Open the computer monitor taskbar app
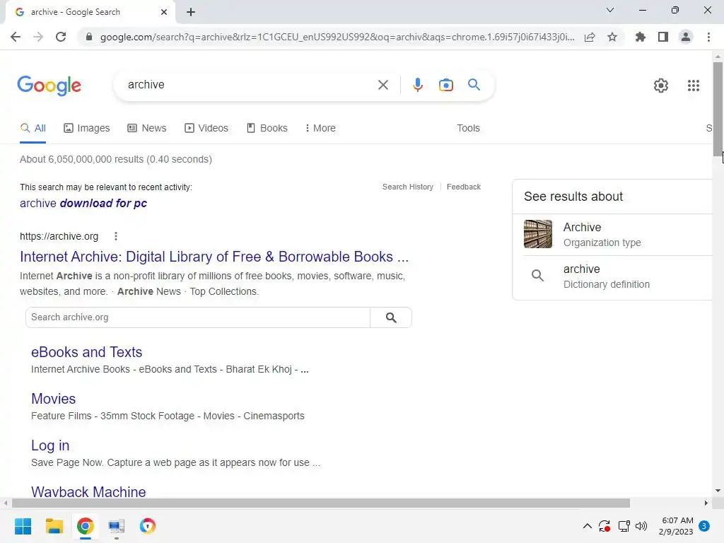 tap(117, 526)
